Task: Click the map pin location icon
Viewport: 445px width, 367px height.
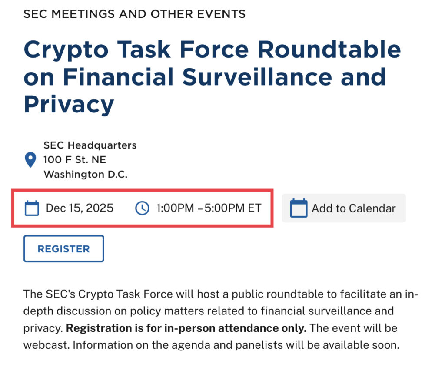Action: (30, 160)
